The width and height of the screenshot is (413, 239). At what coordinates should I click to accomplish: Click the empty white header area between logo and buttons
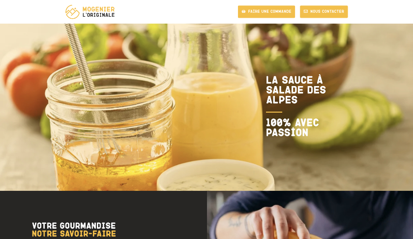pos(176,12)
